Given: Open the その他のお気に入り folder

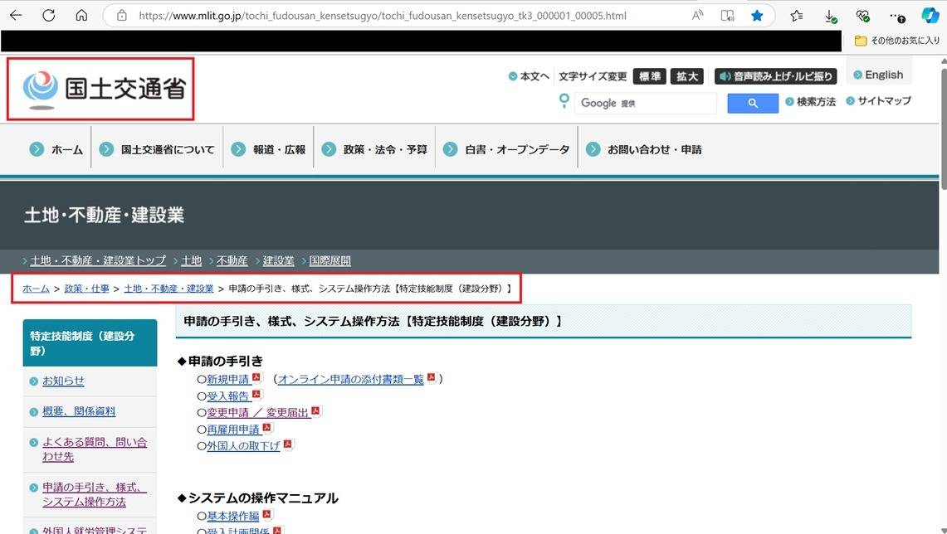Looking at the screenshot, I should coord(897,40).
